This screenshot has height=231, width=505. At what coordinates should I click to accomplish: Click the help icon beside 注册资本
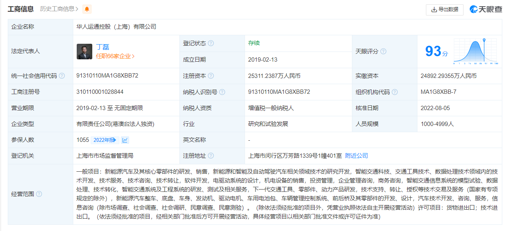pyautogui.click(x=211, y=76)
